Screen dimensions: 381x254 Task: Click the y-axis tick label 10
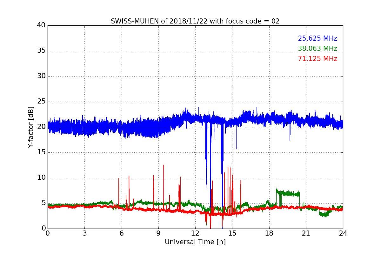click(41, 178)
